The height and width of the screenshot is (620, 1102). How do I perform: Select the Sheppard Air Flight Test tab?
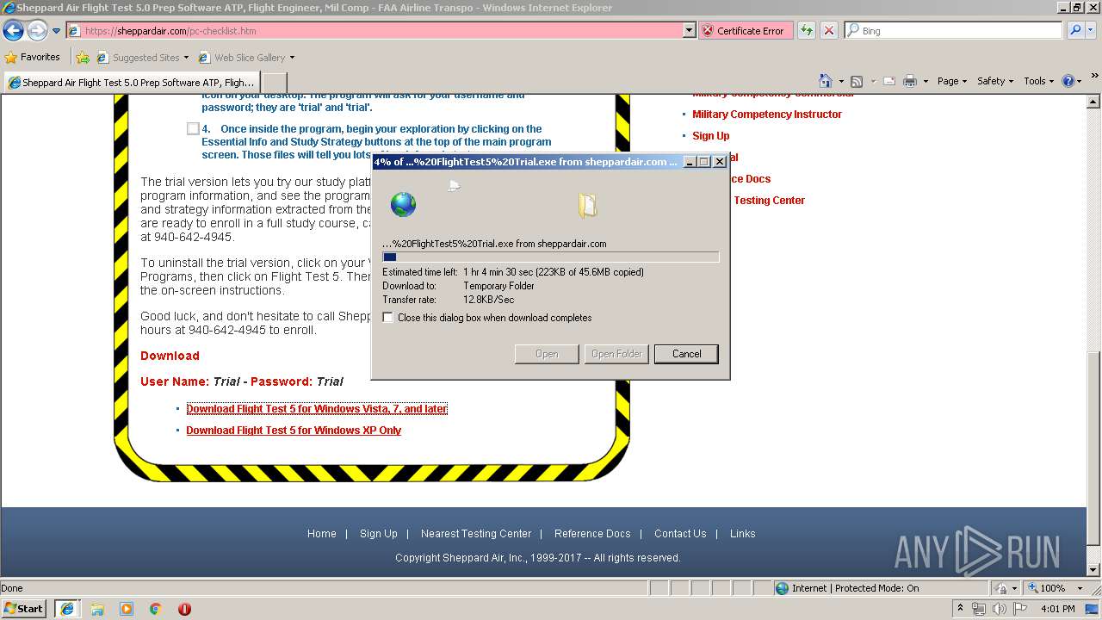(132, 82)
